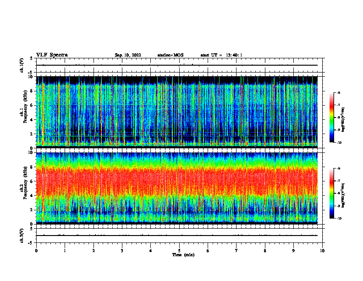
Task: Click time axis tick label "8"
Action: coord(265,251)
